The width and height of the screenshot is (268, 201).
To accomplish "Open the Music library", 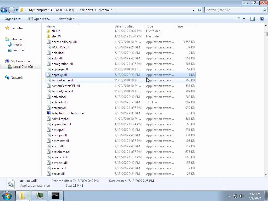I will click(x=18, y=44).
